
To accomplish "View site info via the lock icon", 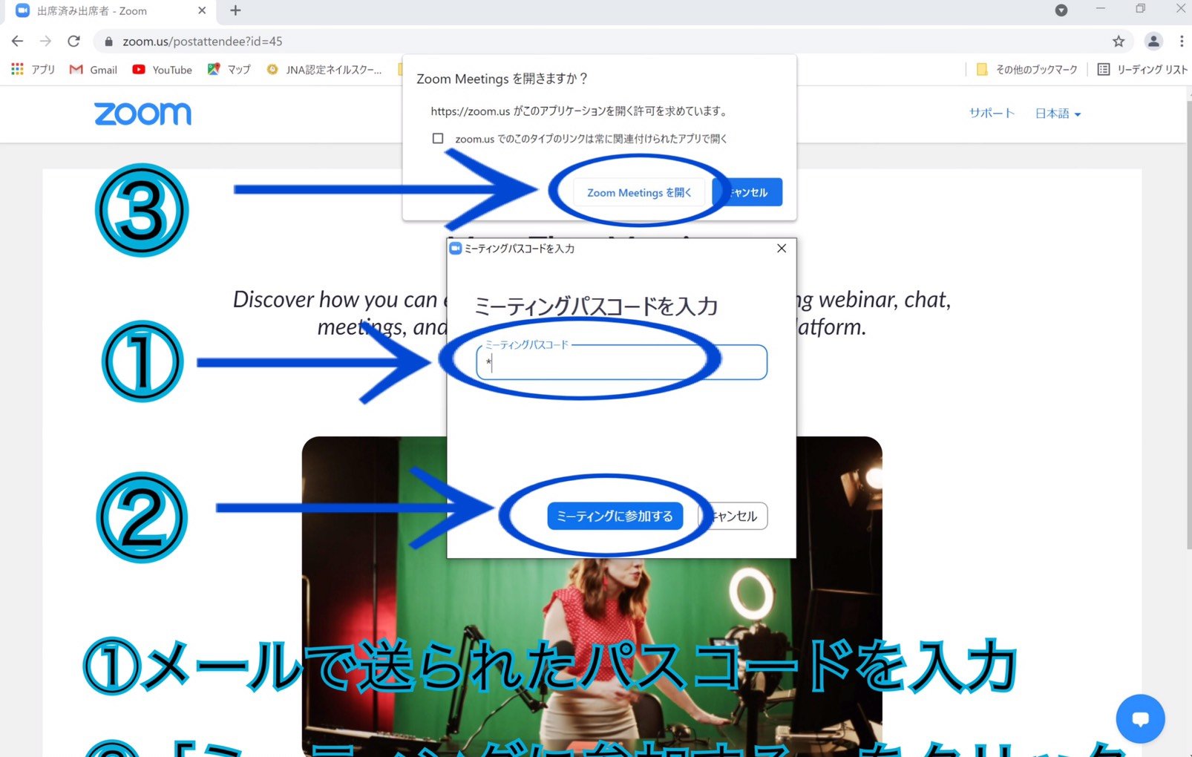I will tap(108, 42).
